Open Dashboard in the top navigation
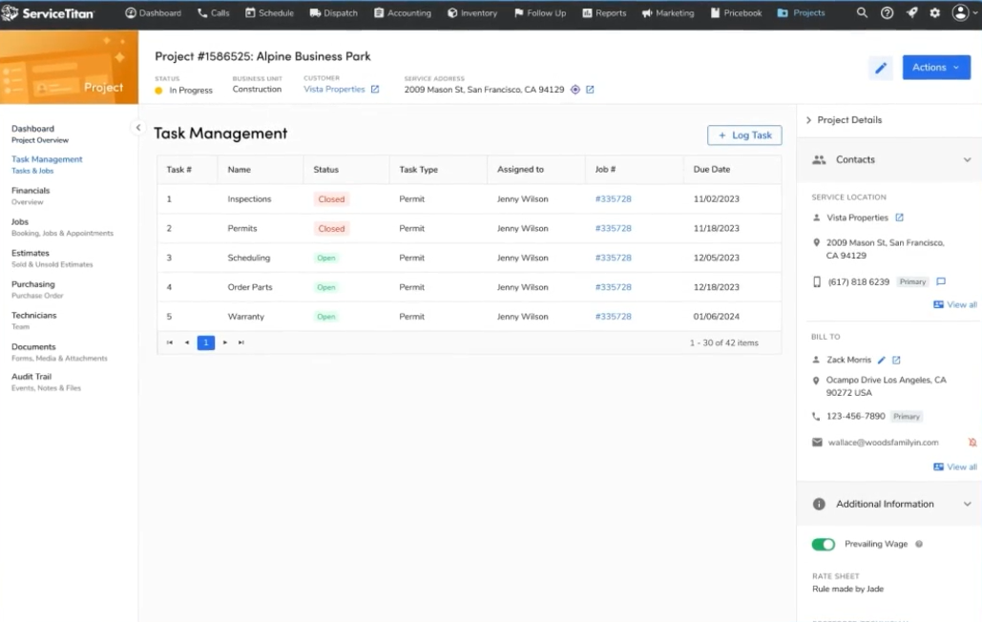The image size is (982, 622). click(x=153, y=12)
